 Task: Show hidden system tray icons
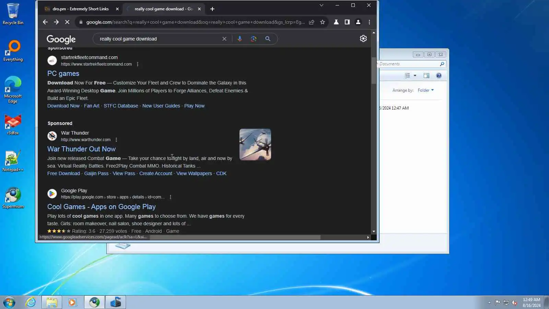[x=489, y=302]
